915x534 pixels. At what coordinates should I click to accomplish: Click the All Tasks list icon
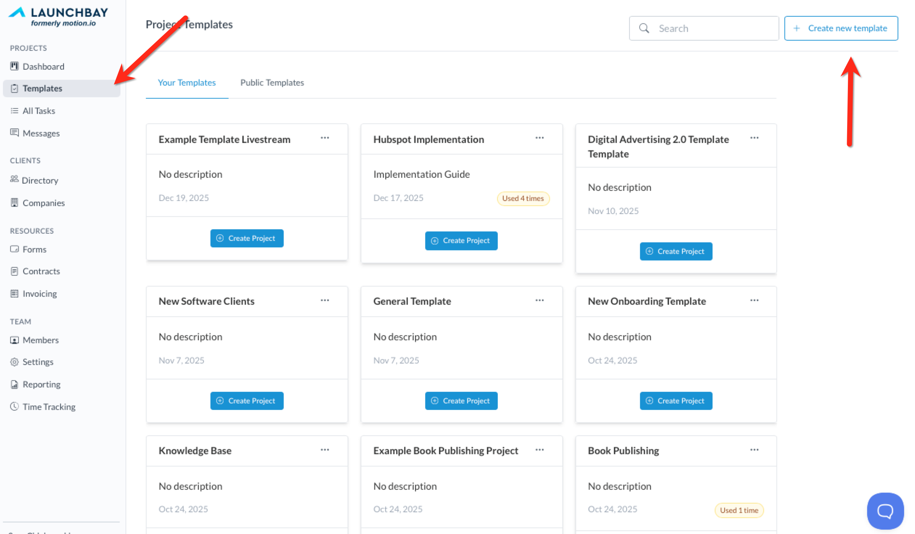click(x=14, y=111)
